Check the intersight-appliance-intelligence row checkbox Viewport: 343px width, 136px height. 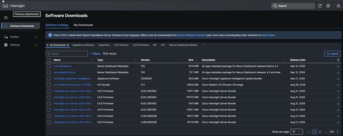click(49, 79)
